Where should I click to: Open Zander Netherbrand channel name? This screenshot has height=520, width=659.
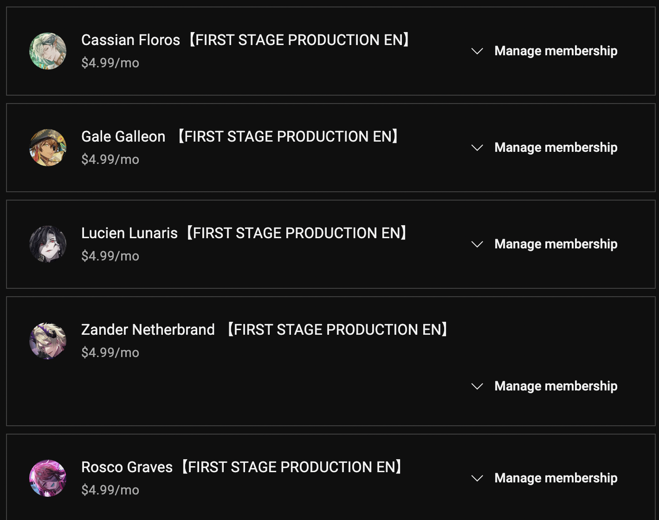(265, 330)
